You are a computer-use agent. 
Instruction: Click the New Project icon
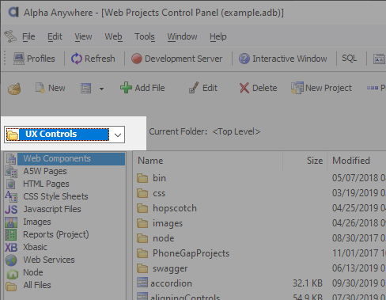297,88
